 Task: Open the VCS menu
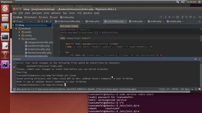point(79,13)
